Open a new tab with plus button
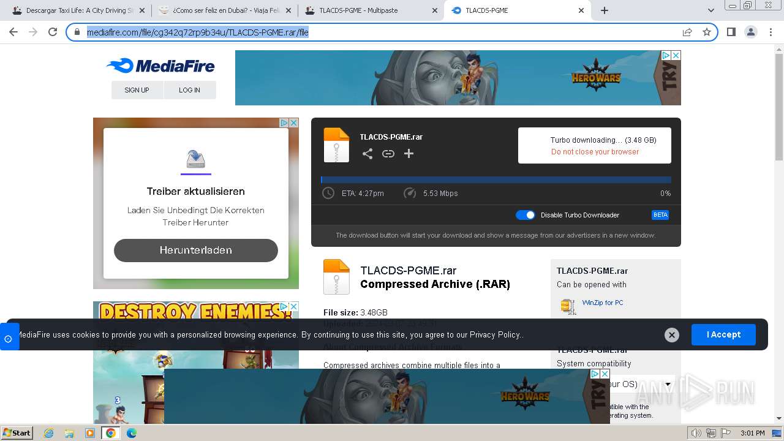This screenshot has height=441, width=784. click(605, 10)
